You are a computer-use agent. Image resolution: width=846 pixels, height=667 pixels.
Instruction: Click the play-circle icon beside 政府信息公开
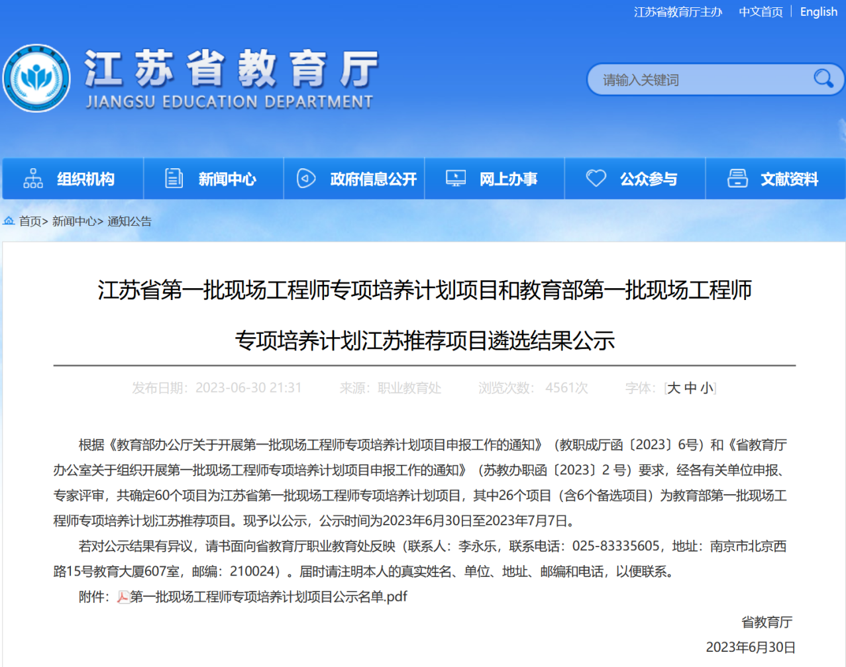coord(306,178)
